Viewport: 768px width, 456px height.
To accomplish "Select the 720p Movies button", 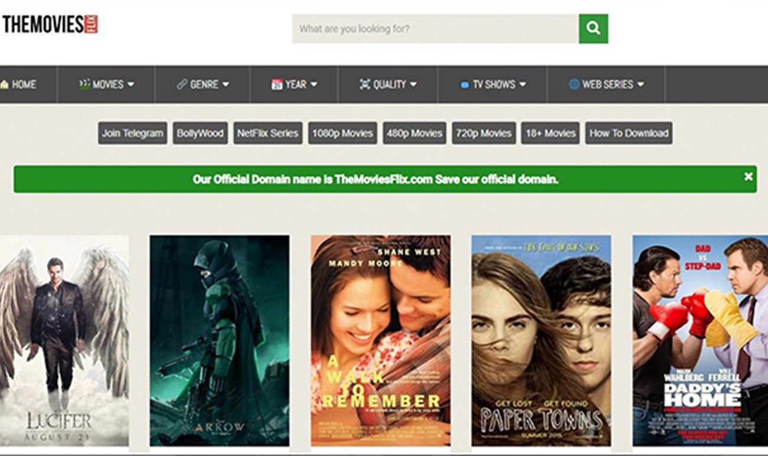I will pyautogui.click(x=483, y=133).
